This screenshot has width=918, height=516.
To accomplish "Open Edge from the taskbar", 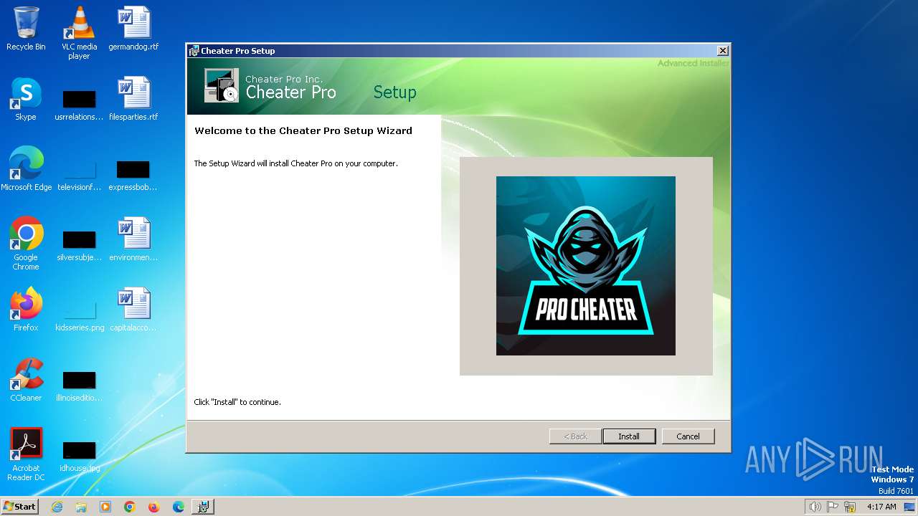I will point(179,507).
